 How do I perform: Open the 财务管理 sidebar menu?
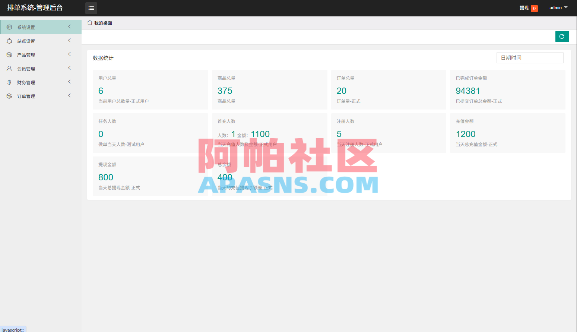coord(41,82)
